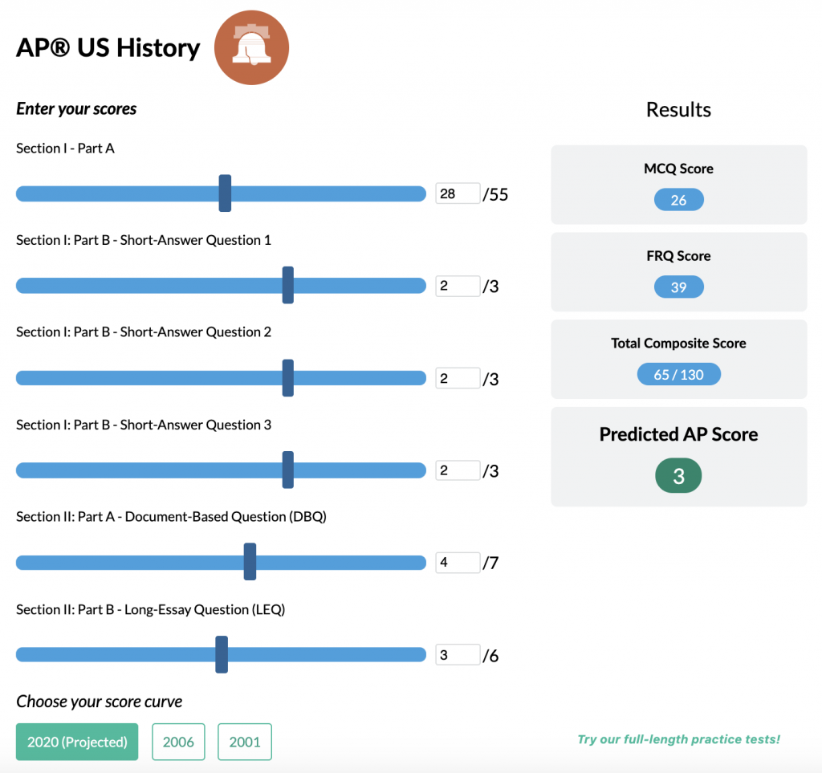
Task: Click the LEQ slider handle
Action: [222, 655]
